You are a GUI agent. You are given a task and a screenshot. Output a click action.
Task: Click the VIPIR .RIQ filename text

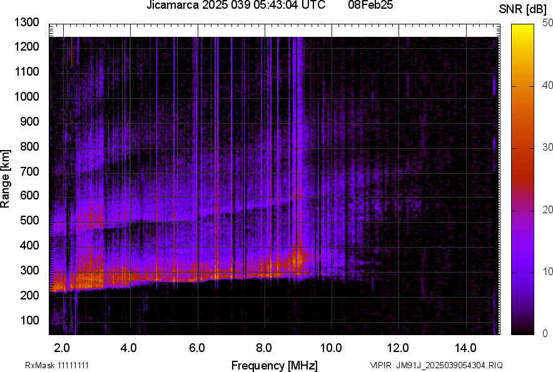coord(436,365)
